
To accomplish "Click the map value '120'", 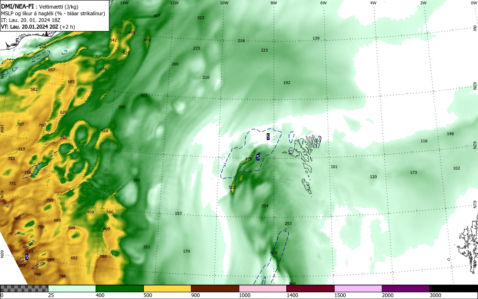I will tap(373, 177).
